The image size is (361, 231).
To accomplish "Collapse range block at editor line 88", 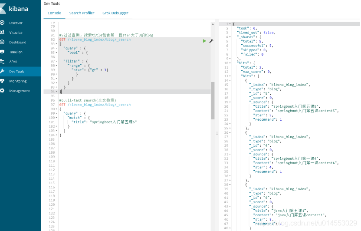I will click(x=57, y=66).
